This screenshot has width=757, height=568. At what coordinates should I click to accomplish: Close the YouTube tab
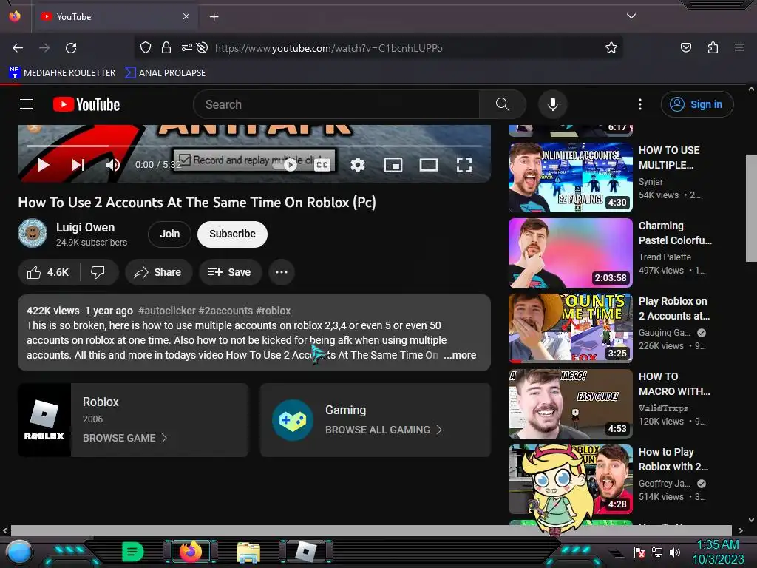click(x=186, y=16)
